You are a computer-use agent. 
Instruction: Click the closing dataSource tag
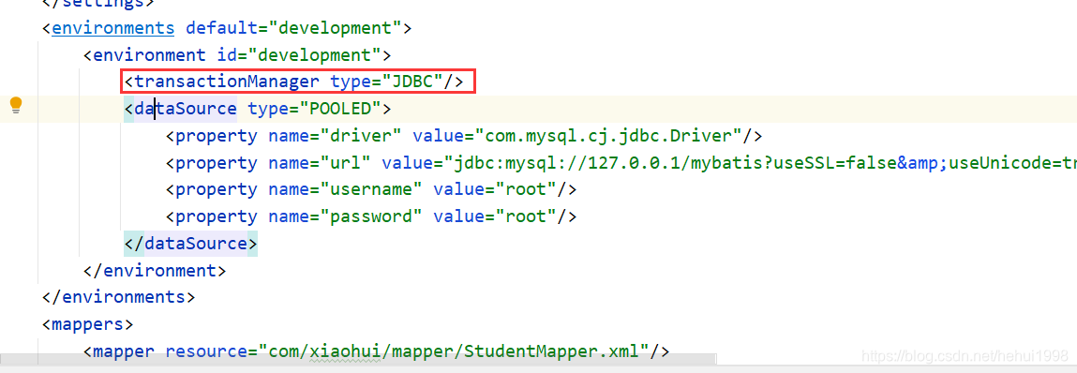[x=190, y=243]
